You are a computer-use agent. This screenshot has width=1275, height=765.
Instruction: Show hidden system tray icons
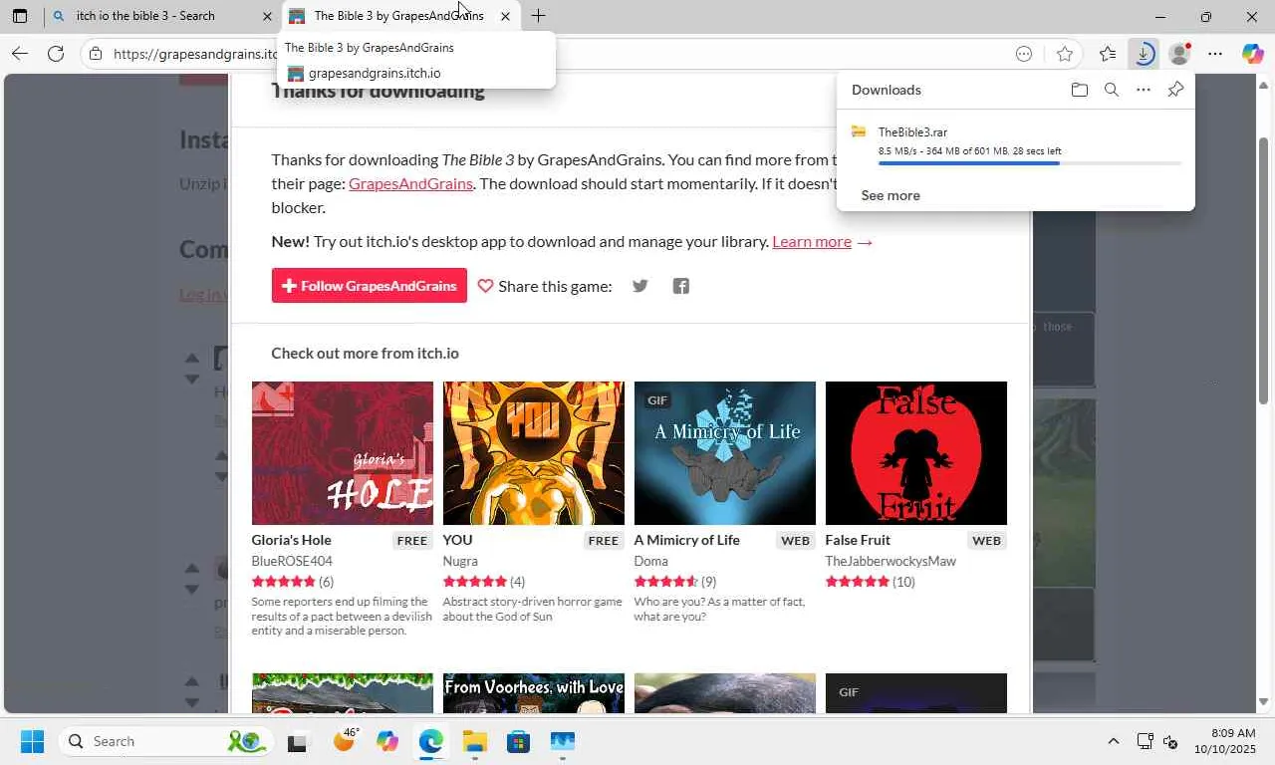pos(1114,741)
